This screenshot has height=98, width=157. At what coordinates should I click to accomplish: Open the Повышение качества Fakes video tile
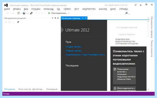(125, 76)
